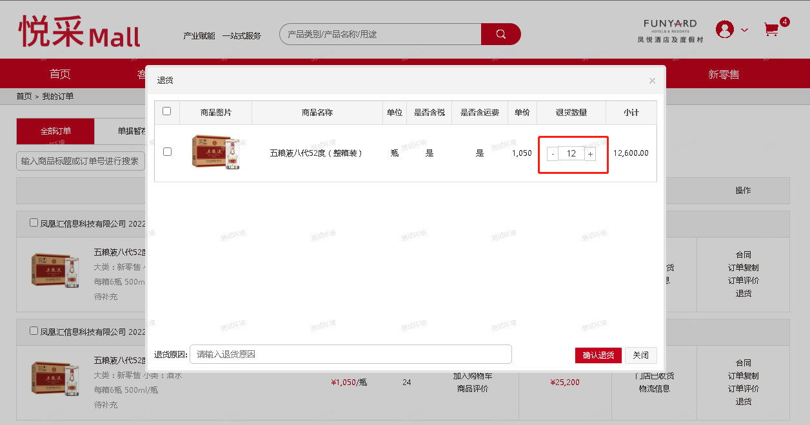Viewport: 810px width, 425px height.
Task: Click 我的订单 in the breadcrumb
Action: pos(58,97)
